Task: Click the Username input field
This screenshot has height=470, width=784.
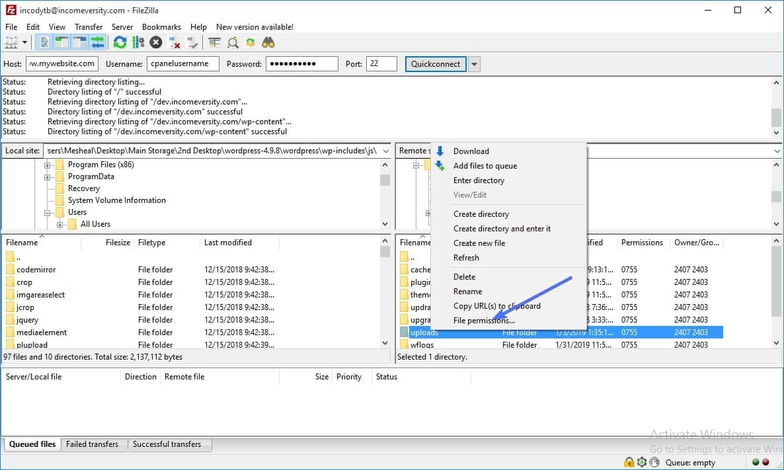Action: 182,64
